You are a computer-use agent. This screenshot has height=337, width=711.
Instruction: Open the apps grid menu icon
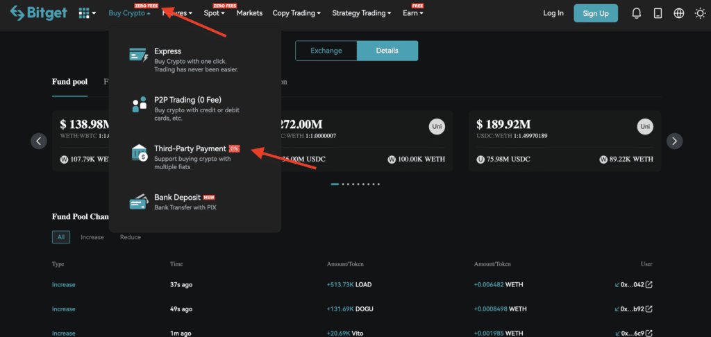click(87, 13)
